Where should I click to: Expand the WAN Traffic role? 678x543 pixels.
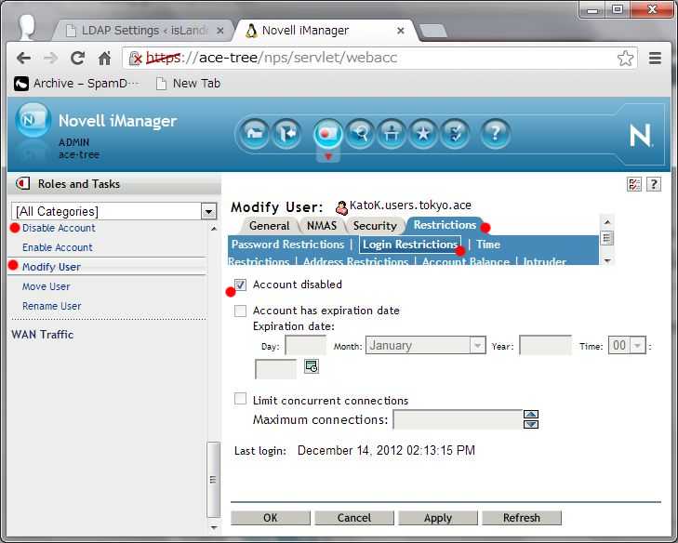[x=43, y=334]
